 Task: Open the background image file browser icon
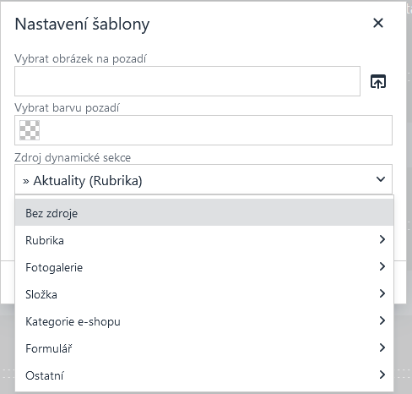[x=378, y=81]
